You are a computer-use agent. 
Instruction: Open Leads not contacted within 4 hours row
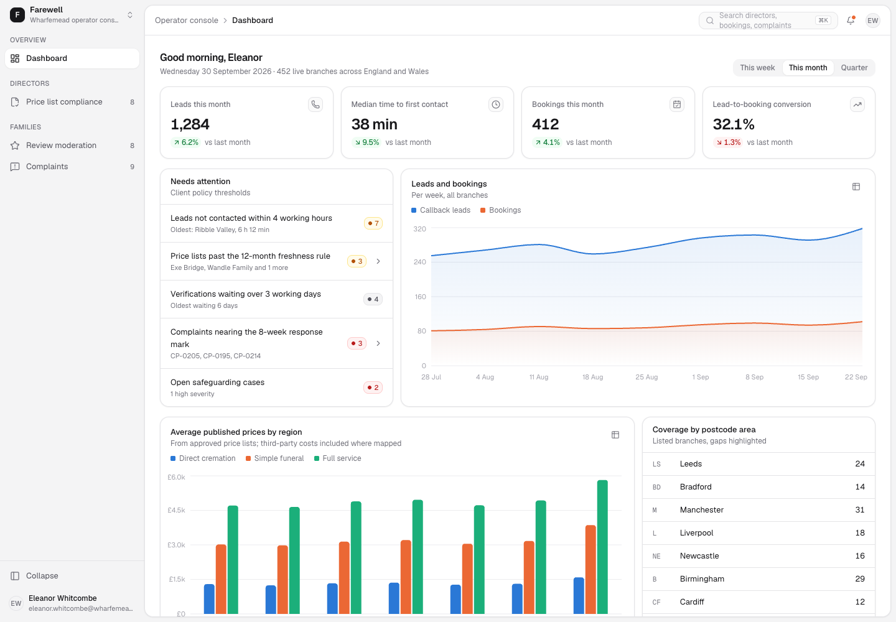[276, 223]
